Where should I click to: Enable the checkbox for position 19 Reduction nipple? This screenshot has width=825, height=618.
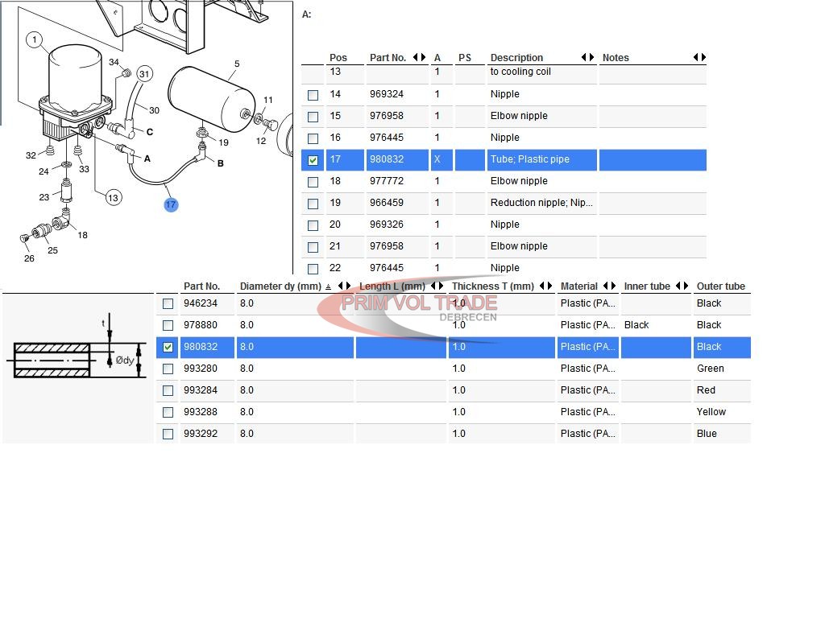coord(313,204)
